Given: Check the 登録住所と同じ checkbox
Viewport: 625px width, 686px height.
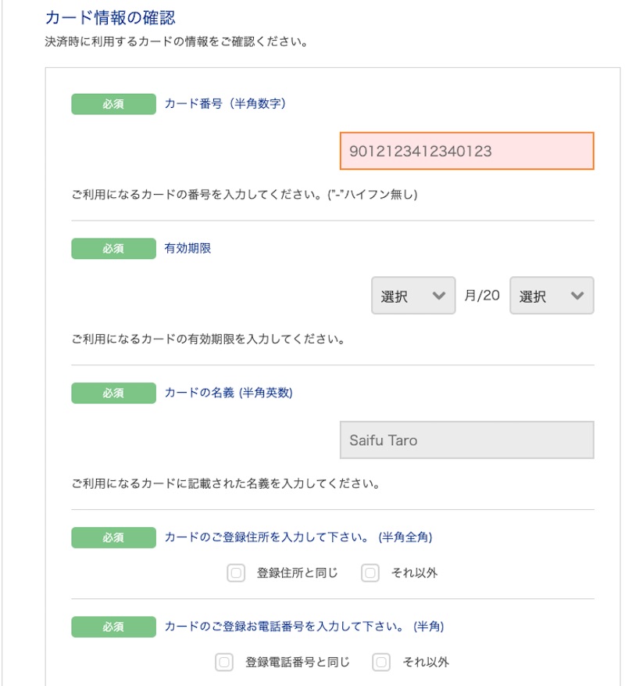Looking at the screenshot, I should click(x=236, y=573).
